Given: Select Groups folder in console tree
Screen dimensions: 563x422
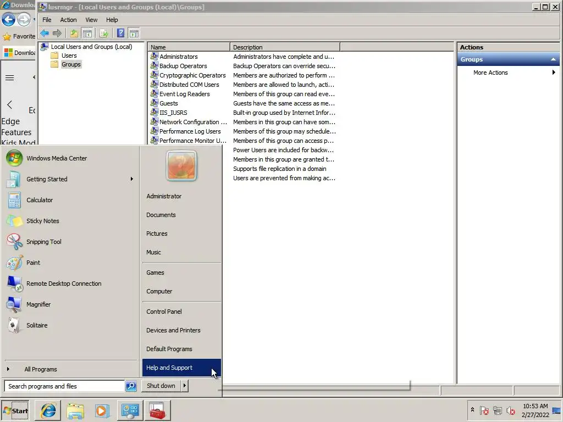Looking at the screenshot, I should tap(71, 65).
